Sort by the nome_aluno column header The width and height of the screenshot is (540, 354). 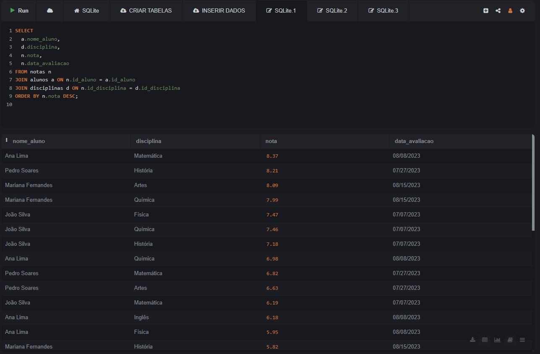click(x=29, y=141)
